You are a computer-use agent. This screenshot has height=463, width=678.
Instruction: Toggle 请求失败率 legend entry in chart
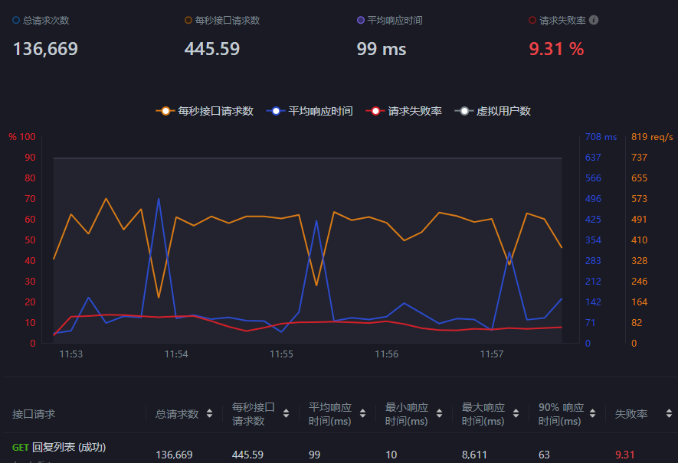(x=405, y=111)
